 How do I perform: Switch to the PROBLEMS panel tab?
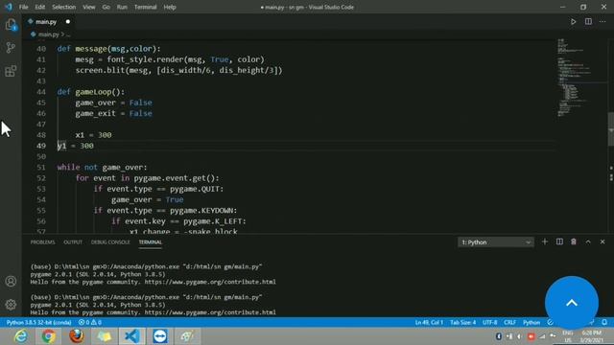point(42,242)
